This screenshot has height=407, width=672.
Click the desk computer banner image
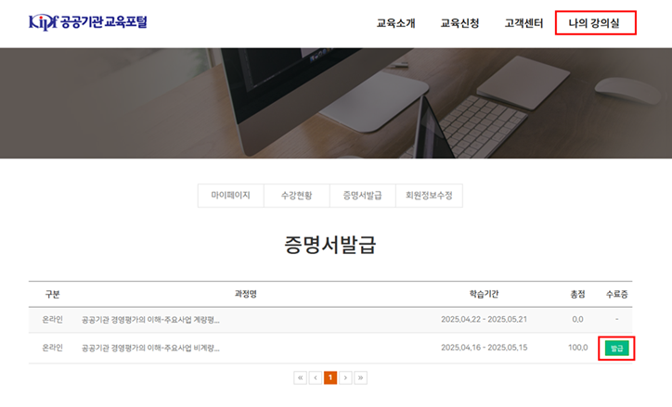(x=336, y=103)
